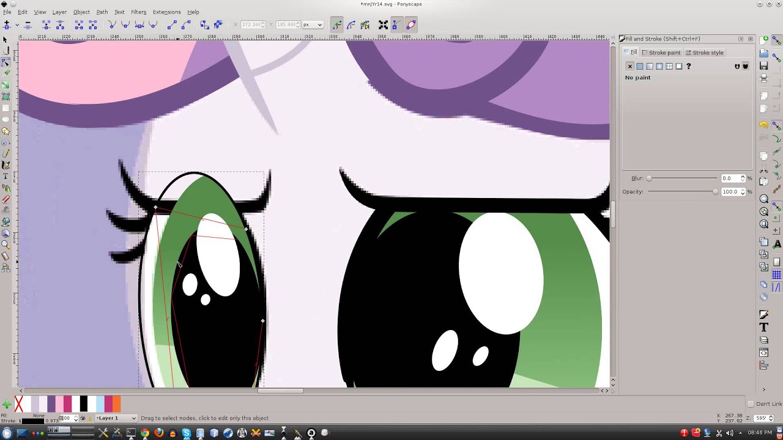
Task: Toggle show transformation handles for nodes
Action: (383, 25)
